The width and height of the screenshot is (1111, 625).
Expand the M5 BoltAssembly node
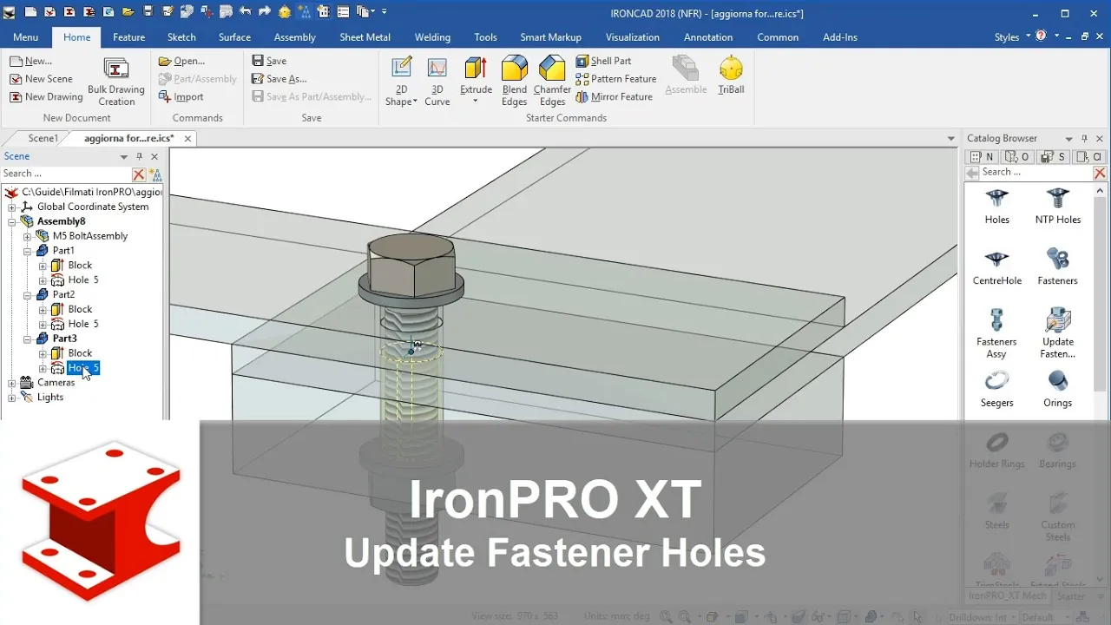27,236
